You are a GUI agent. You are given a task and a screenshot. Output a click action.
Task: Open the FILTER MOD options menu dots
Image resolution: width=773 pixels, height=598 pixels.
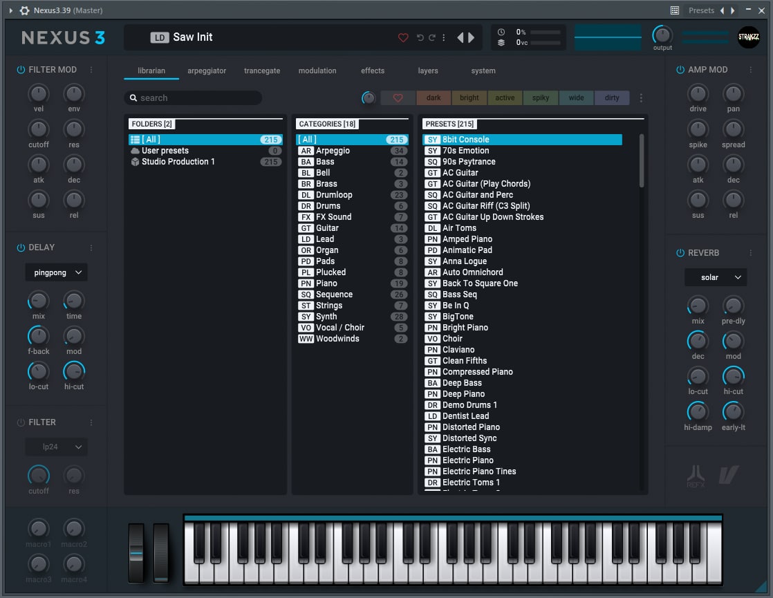91,70
